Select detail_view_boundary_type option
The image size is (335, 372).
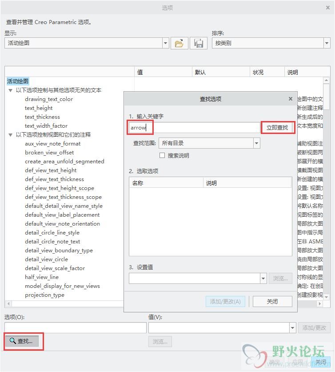pyautogui.click(x=59, y=251)
